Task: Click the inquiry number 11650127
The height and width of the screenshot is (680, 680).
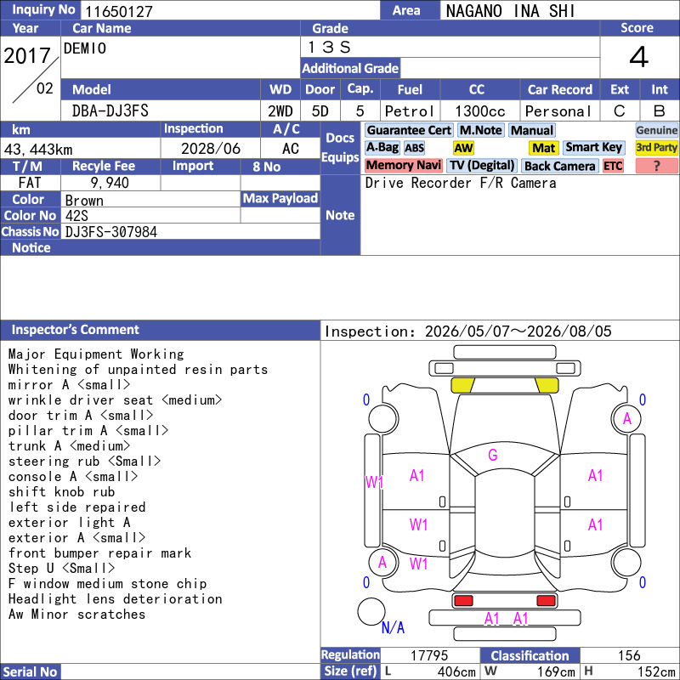Action: 119,11
